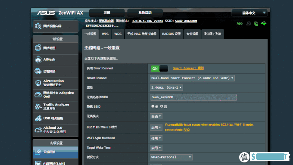Click the ASUS logo

[46, 13]
